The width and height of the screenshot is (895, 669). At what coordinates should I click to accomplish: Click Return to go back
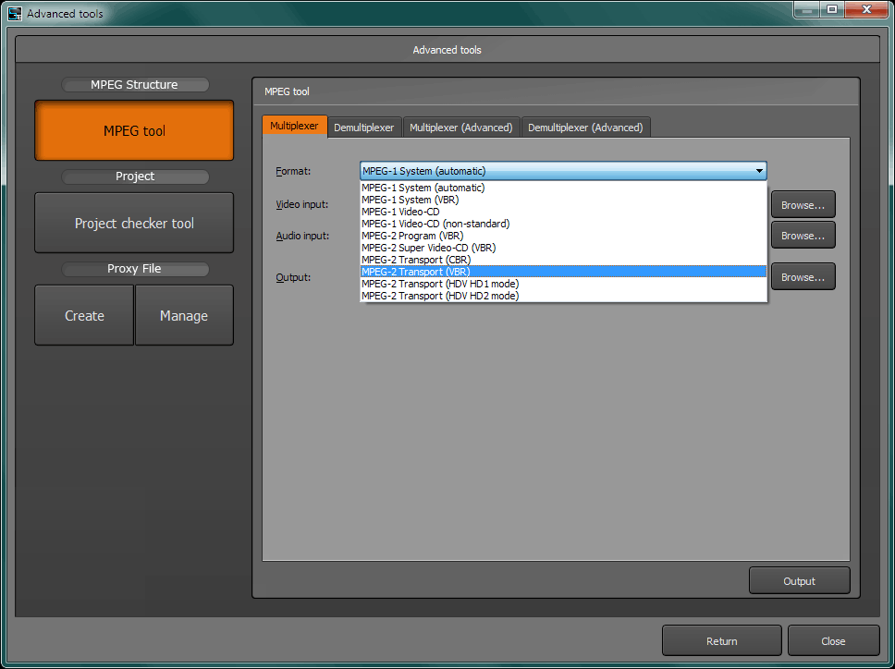coord(721,640)
